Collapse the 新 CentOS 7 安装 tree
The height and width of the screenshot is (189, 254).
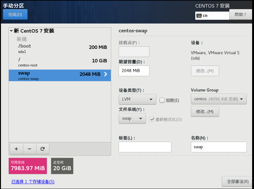pos(11,31)
